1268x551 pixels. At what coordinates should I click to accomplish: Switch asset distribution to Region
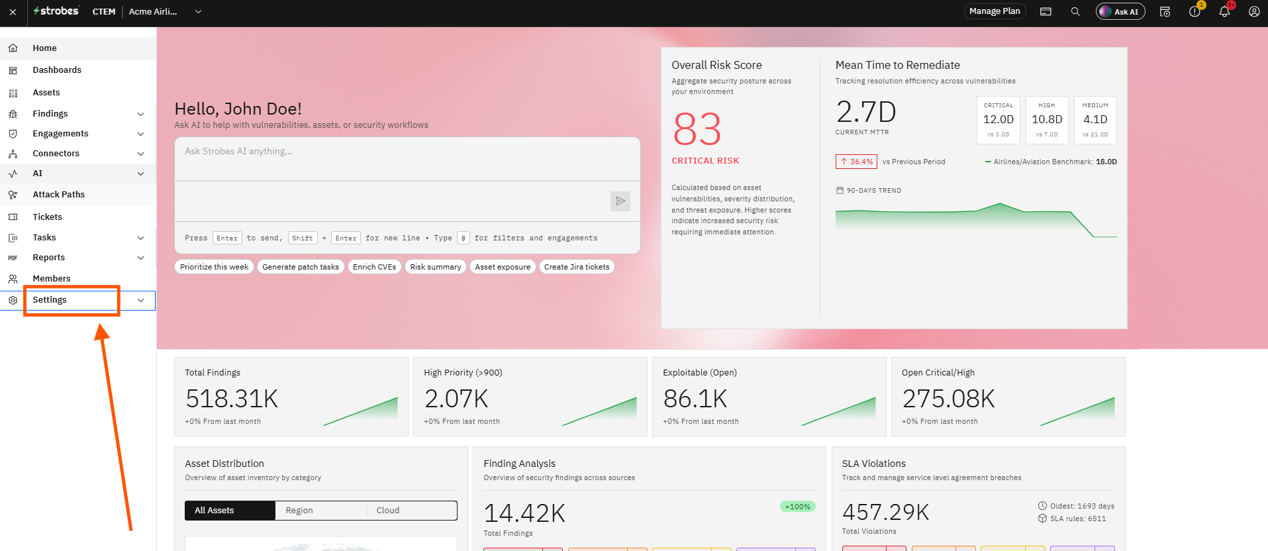[x=320, y=511]
